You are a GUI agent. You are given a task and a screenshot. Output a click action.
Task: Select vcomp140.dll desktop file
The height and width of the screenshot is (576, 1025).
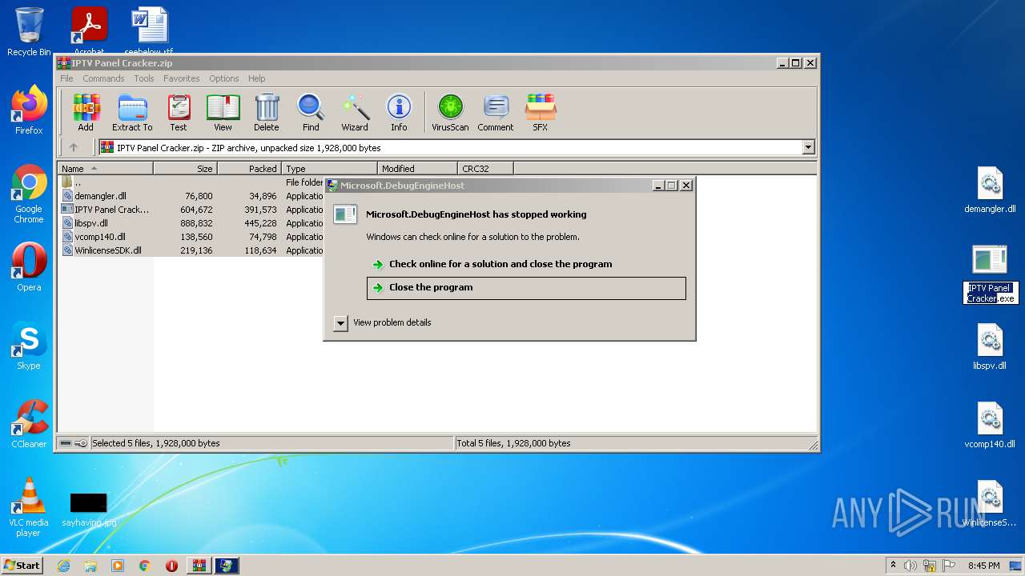990,426
